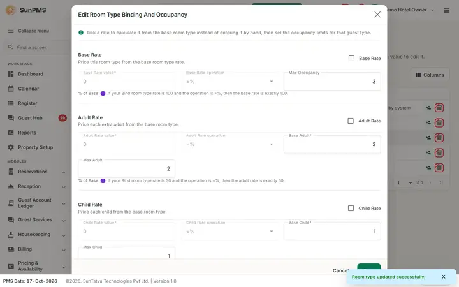The height and width of the screenshot is (287, 459).
Task: Check the Child Rate checkbox
Action: click(351, 208)
